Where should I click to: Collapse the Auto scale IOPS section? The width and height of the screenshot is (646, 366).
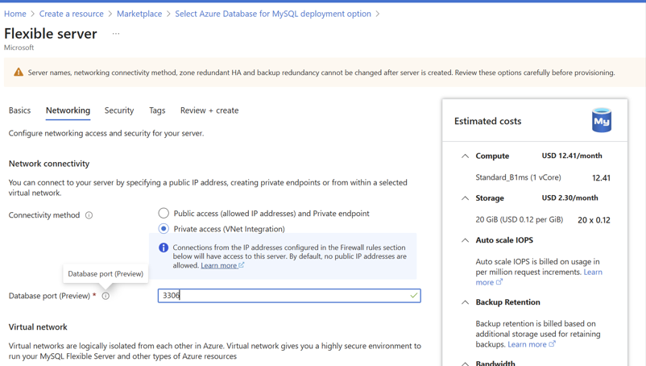[x=465, y=240]
